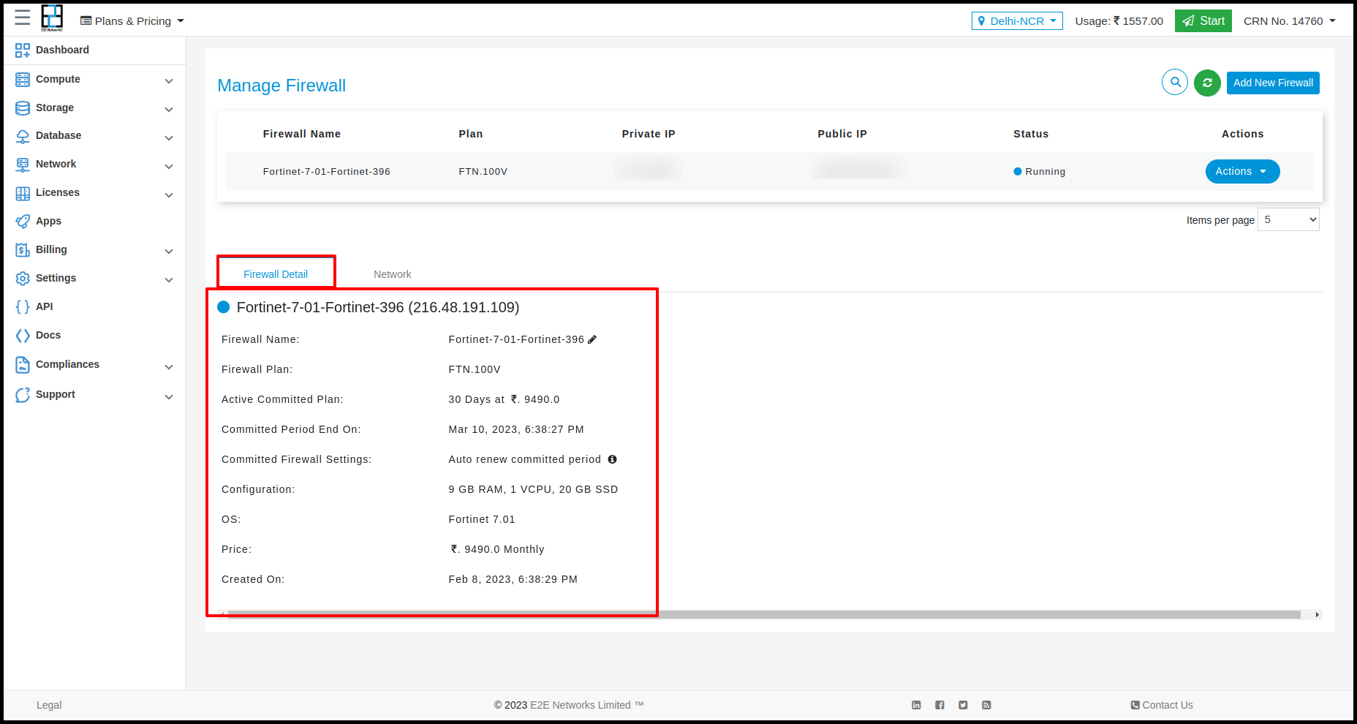The width and height of the screenshot is (1357, 724).
Task: Open Facebook icon in footer
Action: [x=940, y=705]
